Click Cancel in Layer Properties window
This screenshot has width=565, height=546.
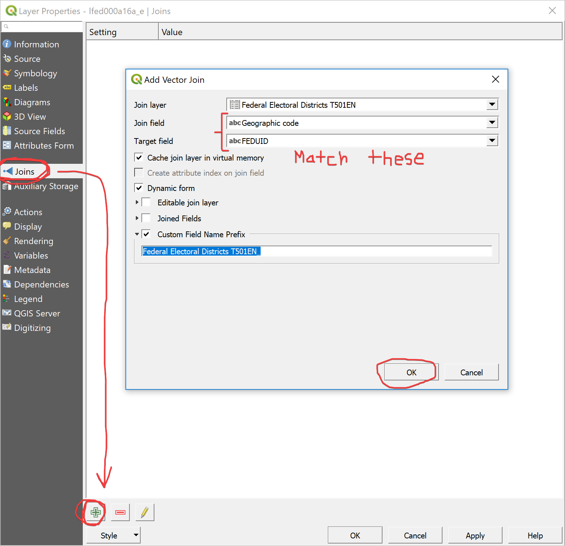click(415, 536)
